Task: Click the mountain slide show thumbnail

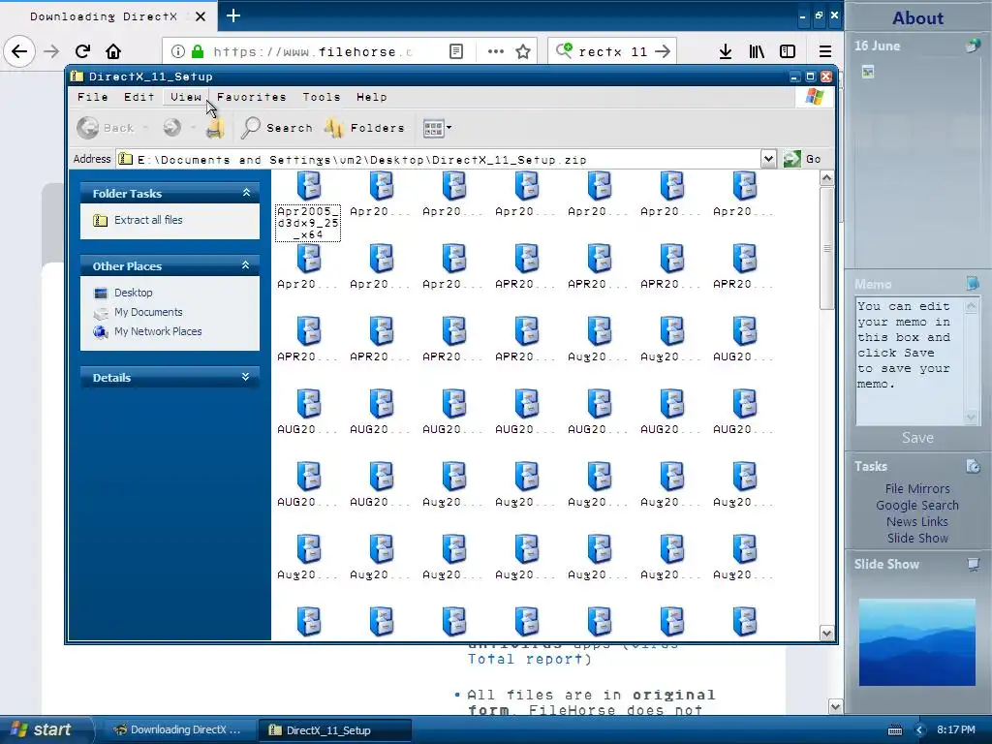Action: [916, 642]
